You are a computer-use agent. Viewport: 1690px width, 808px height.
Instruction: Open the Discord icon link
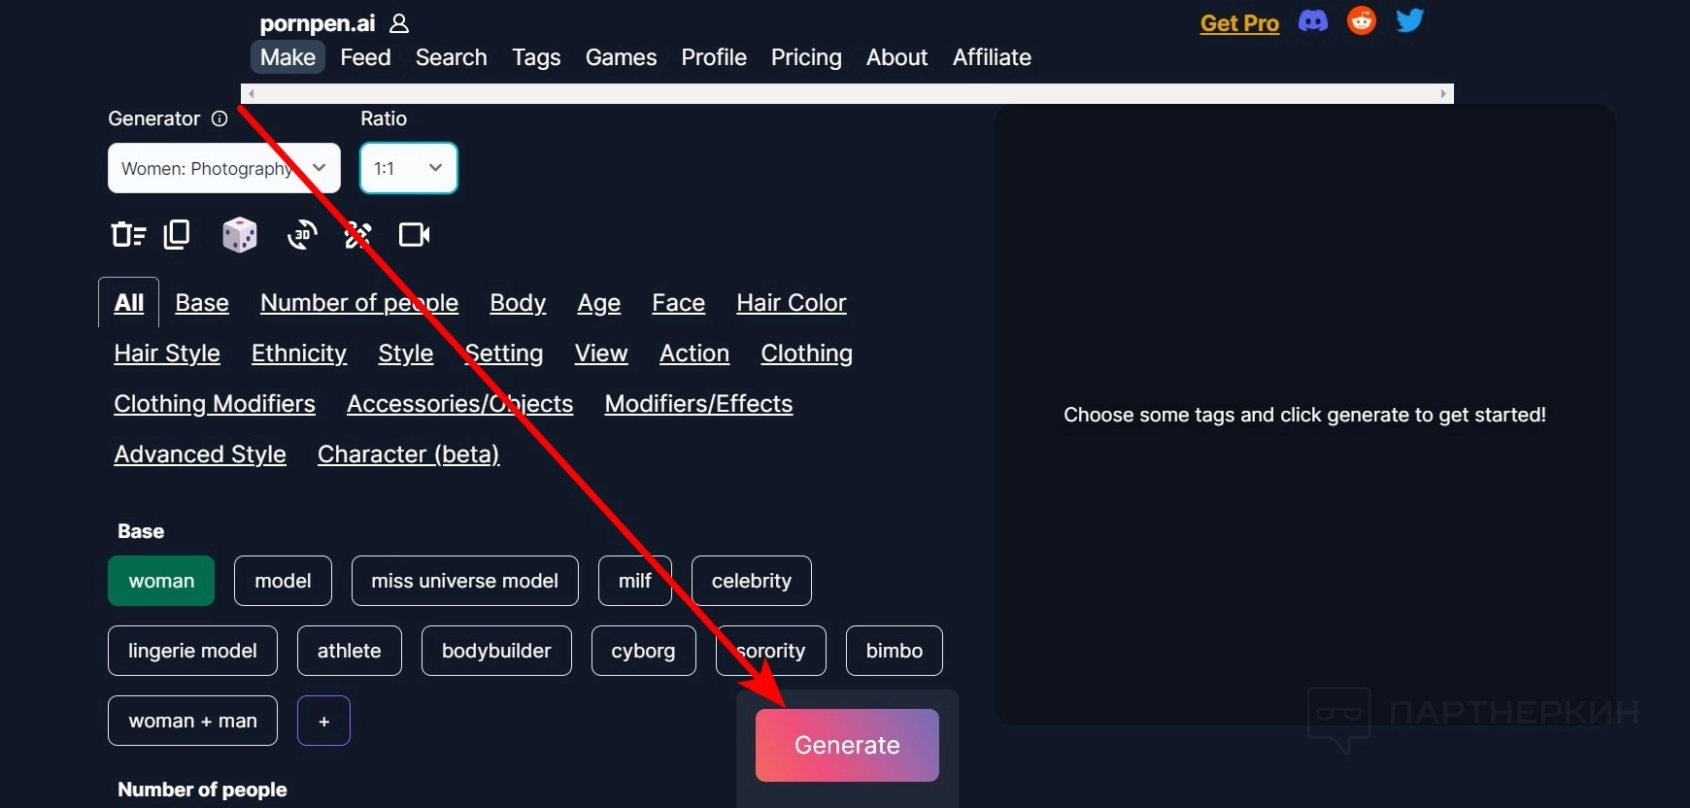1313,21
